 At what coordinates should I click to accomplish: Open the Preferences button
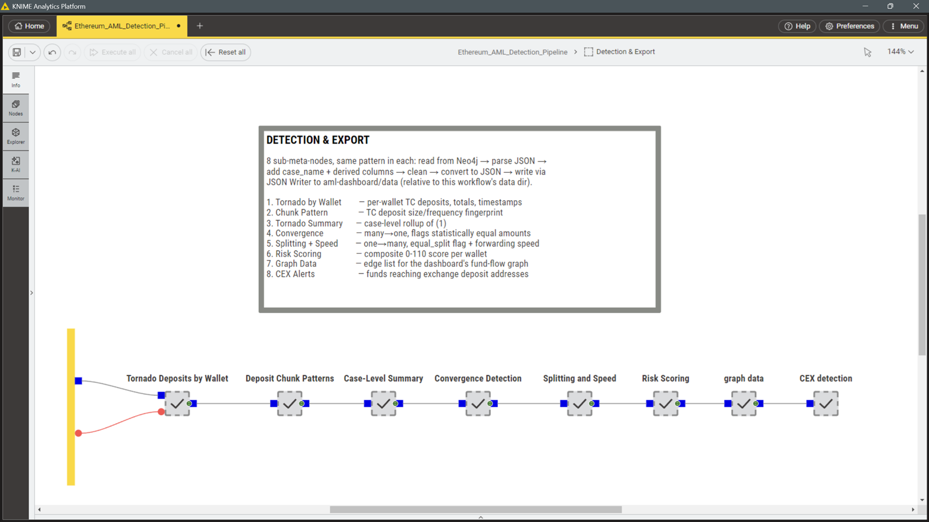pos(849,26)
